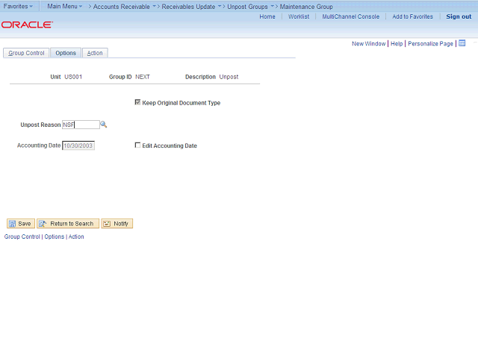Screen dimensions: 478x358
Task: Select the Options tab
Action: pyautogui.click(x=66, y=53)
